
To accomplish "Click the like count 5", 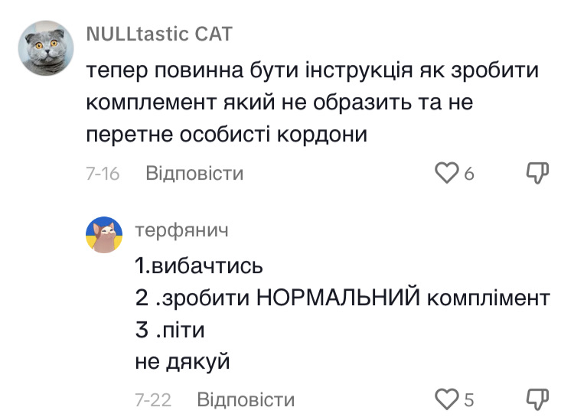I will coord(469,400).
